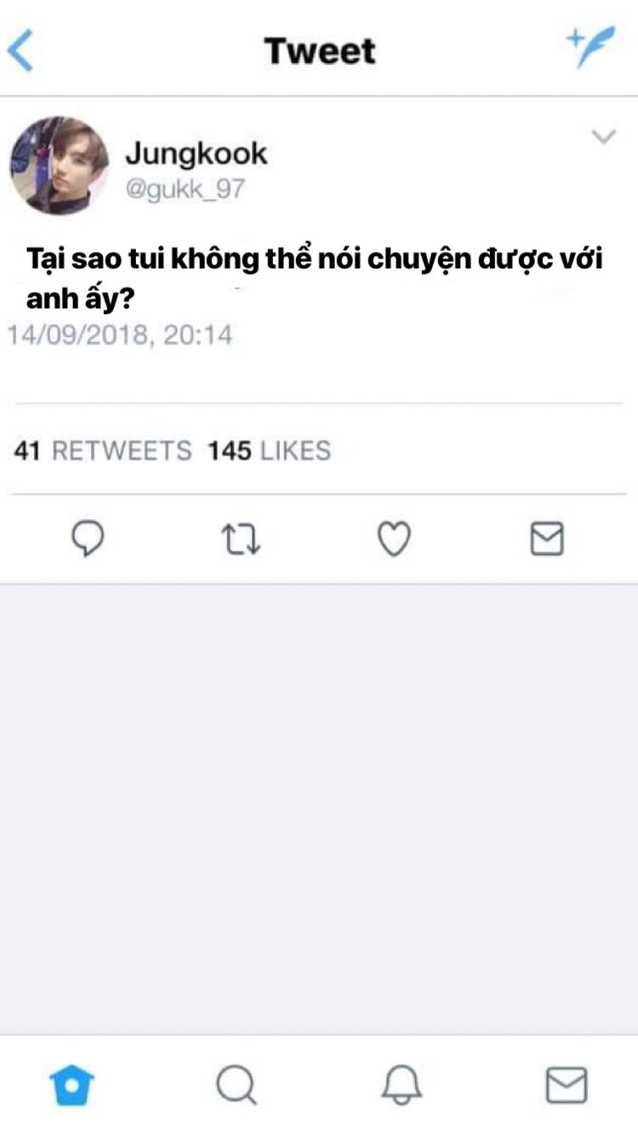Go back using the left arrow
638x1135 pixels.
tap(20, 52)
